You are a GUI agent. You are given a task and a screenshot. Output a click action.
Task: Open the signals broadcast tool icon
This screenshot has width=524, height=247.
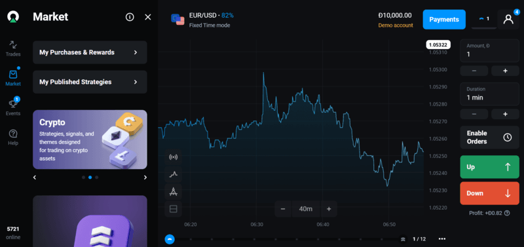(x=173, y=157)
